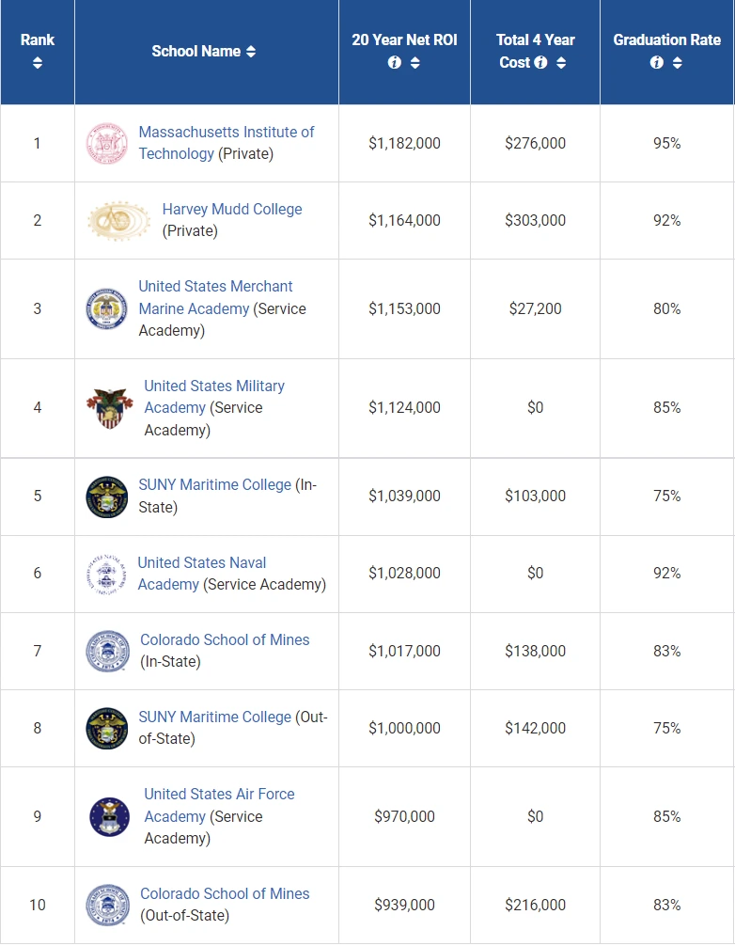Screen dimensions: 735x946
Task: Click the info icon beside Total 4 Year Cost
Action: (x=540, y=63)
